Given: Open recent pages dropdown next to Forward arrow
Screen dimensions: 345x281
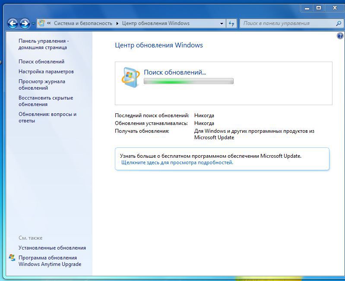Looking at the screenshot, I should coord(33,23).
